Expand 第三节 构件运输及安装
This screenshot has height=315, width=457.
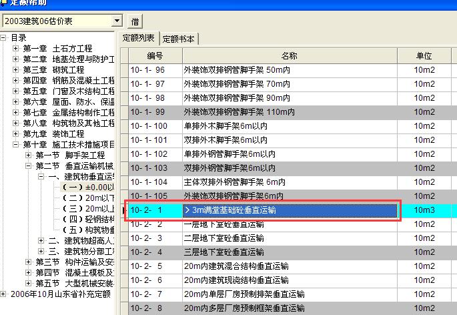coord(28,262)
